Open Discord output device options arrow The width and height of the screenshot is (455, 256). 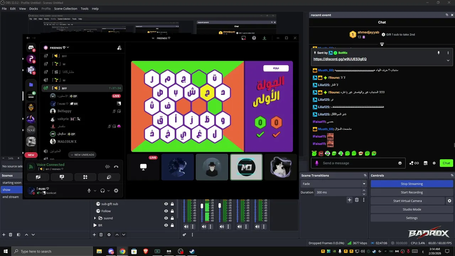[x=108, y=191]
